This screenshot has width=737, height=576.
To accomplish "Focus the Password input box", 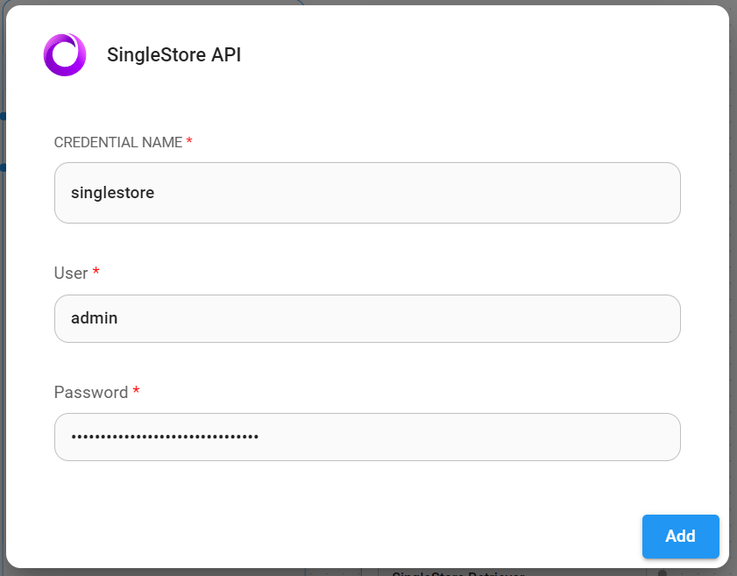I will [x=367, y=437].
